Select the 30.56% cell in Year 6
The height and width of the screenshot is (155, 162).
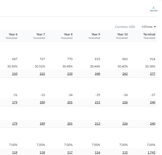click(12, 66)
